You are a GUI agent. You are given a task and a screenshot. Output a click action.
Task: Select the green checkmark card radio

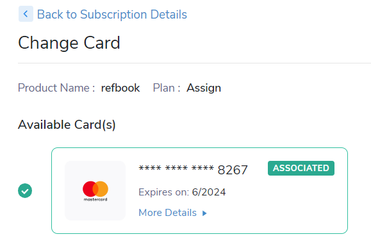(x=25, y=191)
